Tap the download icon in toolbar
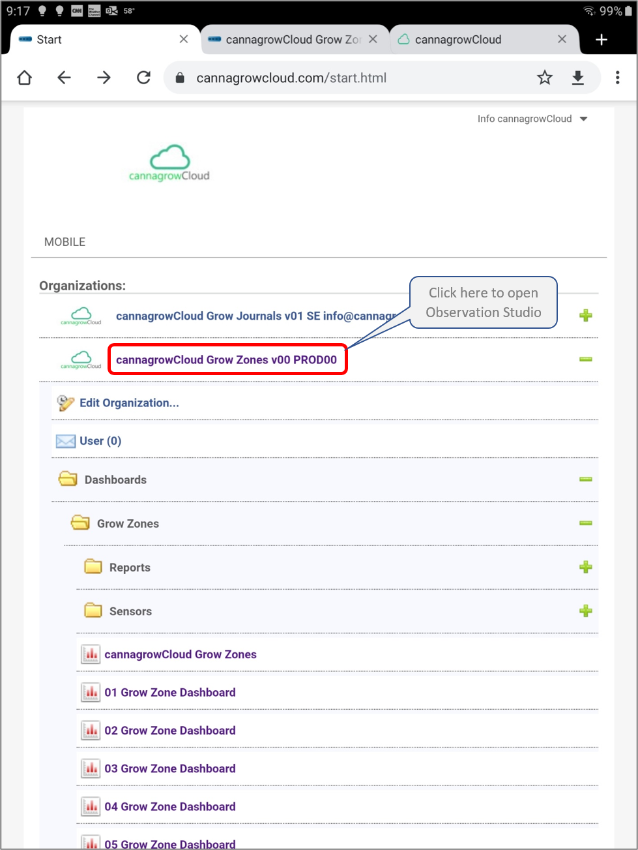Viewport: 638px width, 850px height. tap(577, 78)
